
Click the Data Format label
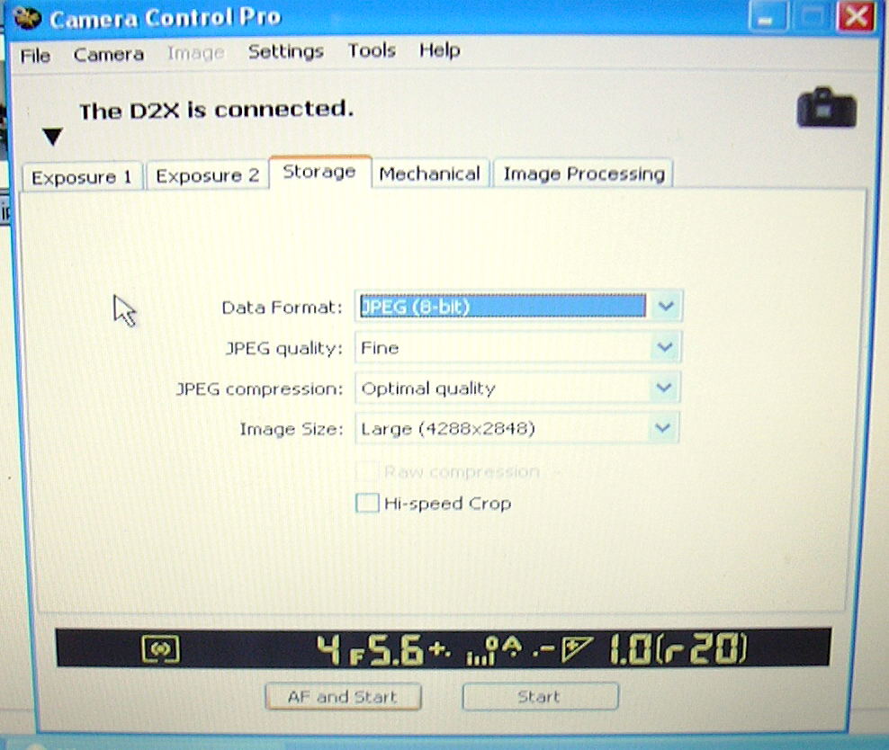pos(282,308)
